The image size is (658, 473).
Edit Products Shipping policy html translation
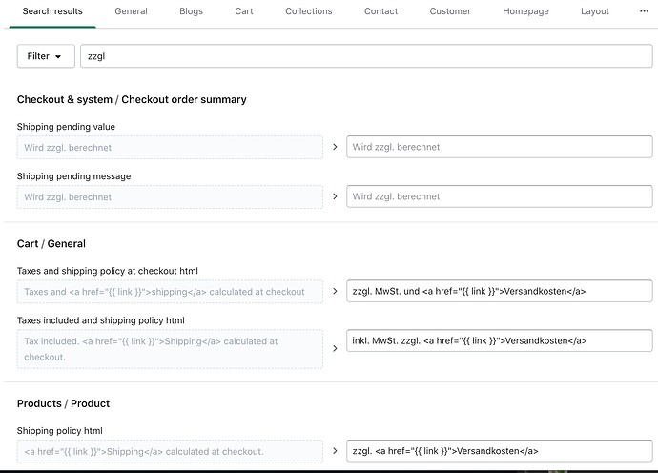click(499, 451)
